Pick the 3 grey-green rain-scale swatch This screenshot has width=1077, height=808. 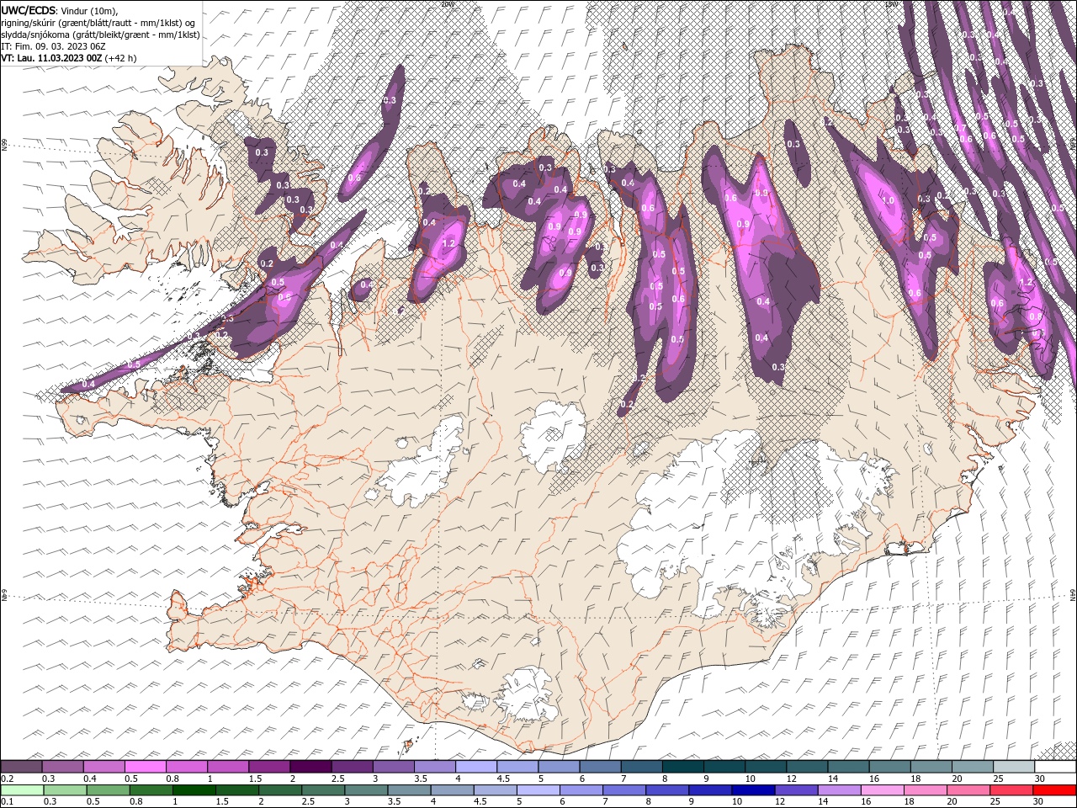(x=366, y=791)
